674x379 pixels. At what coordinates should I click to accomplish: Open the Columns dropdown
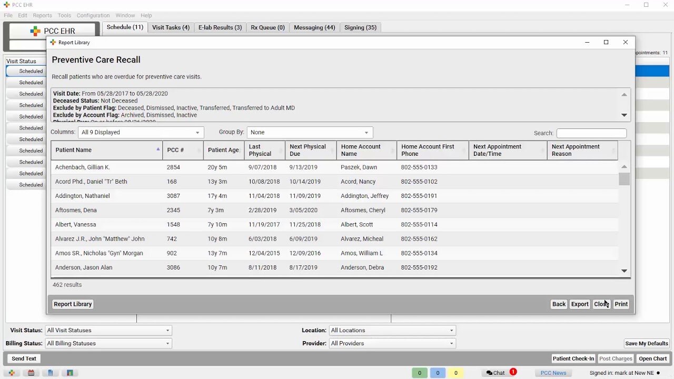pyautogui.click(x=141, y=133)
